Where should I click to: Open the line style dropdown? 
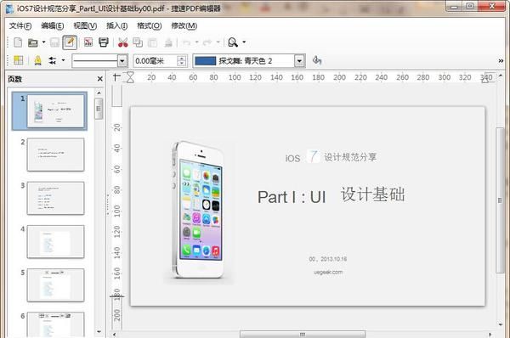(x=122, y=61)
